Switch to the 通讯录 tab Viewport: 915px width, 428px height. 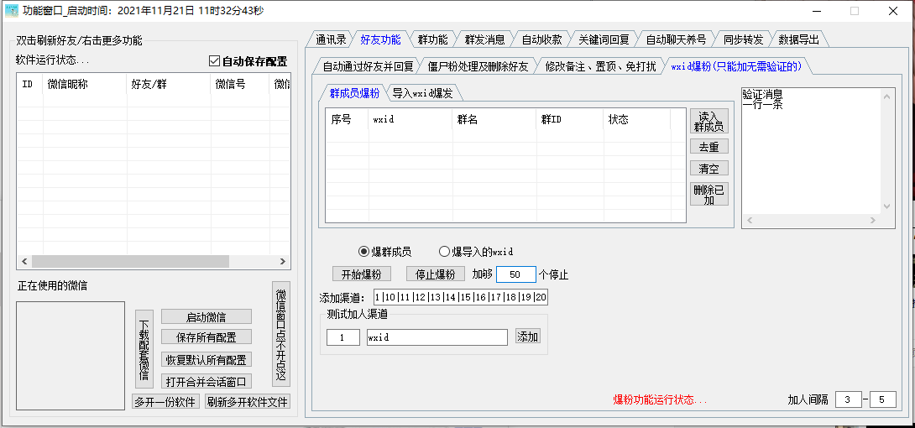331,39
